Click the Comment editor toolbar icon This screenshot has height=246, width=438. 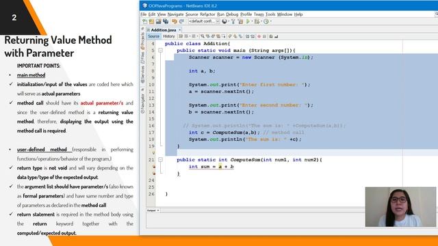pyautogui.click(x=271, y=36)
